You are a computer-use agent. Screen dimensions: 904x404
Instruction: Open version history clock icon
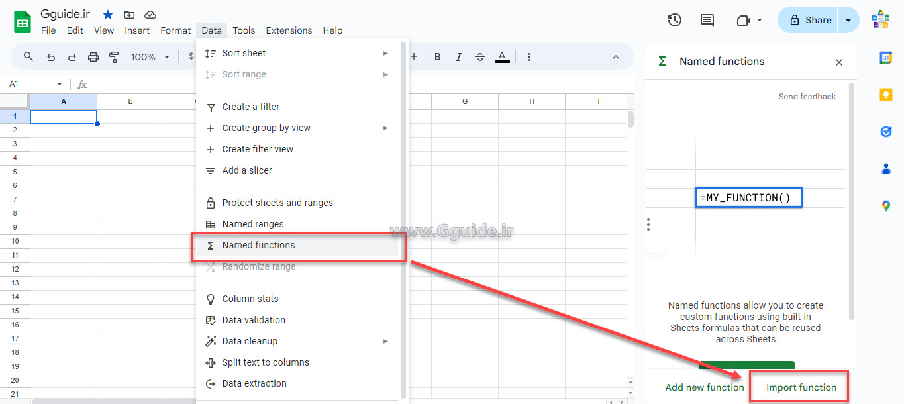click(674, 20)
